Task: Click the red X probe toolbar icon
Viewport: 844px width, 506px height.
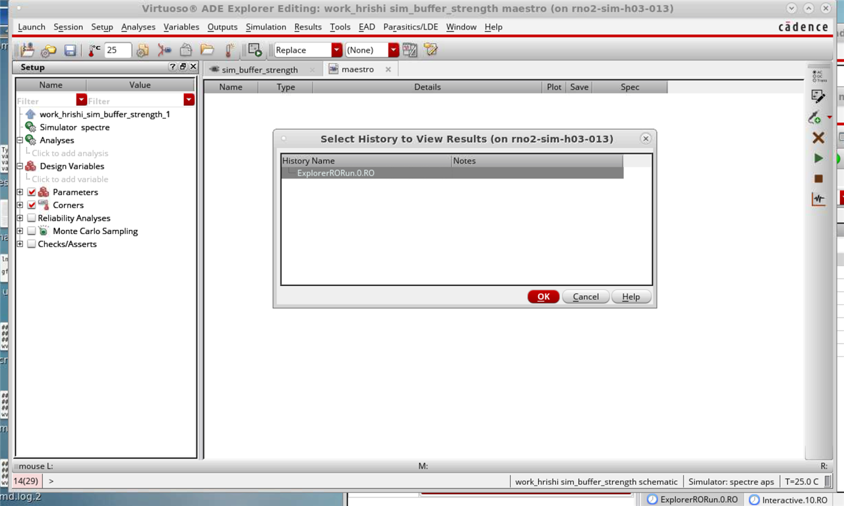Action: click(164, 50)
